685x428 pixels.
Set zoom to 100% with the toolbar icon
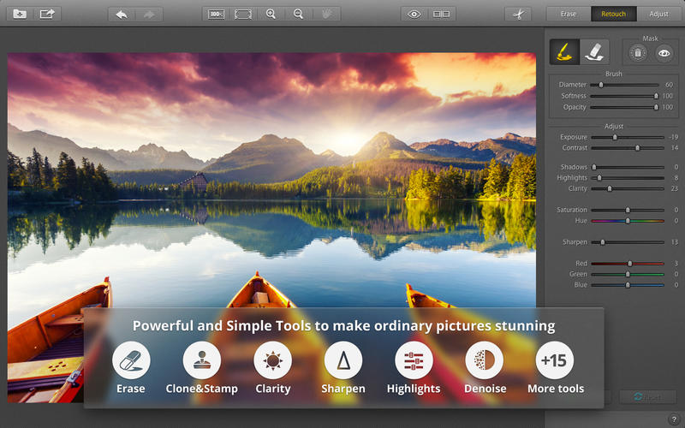pos(216,15)
